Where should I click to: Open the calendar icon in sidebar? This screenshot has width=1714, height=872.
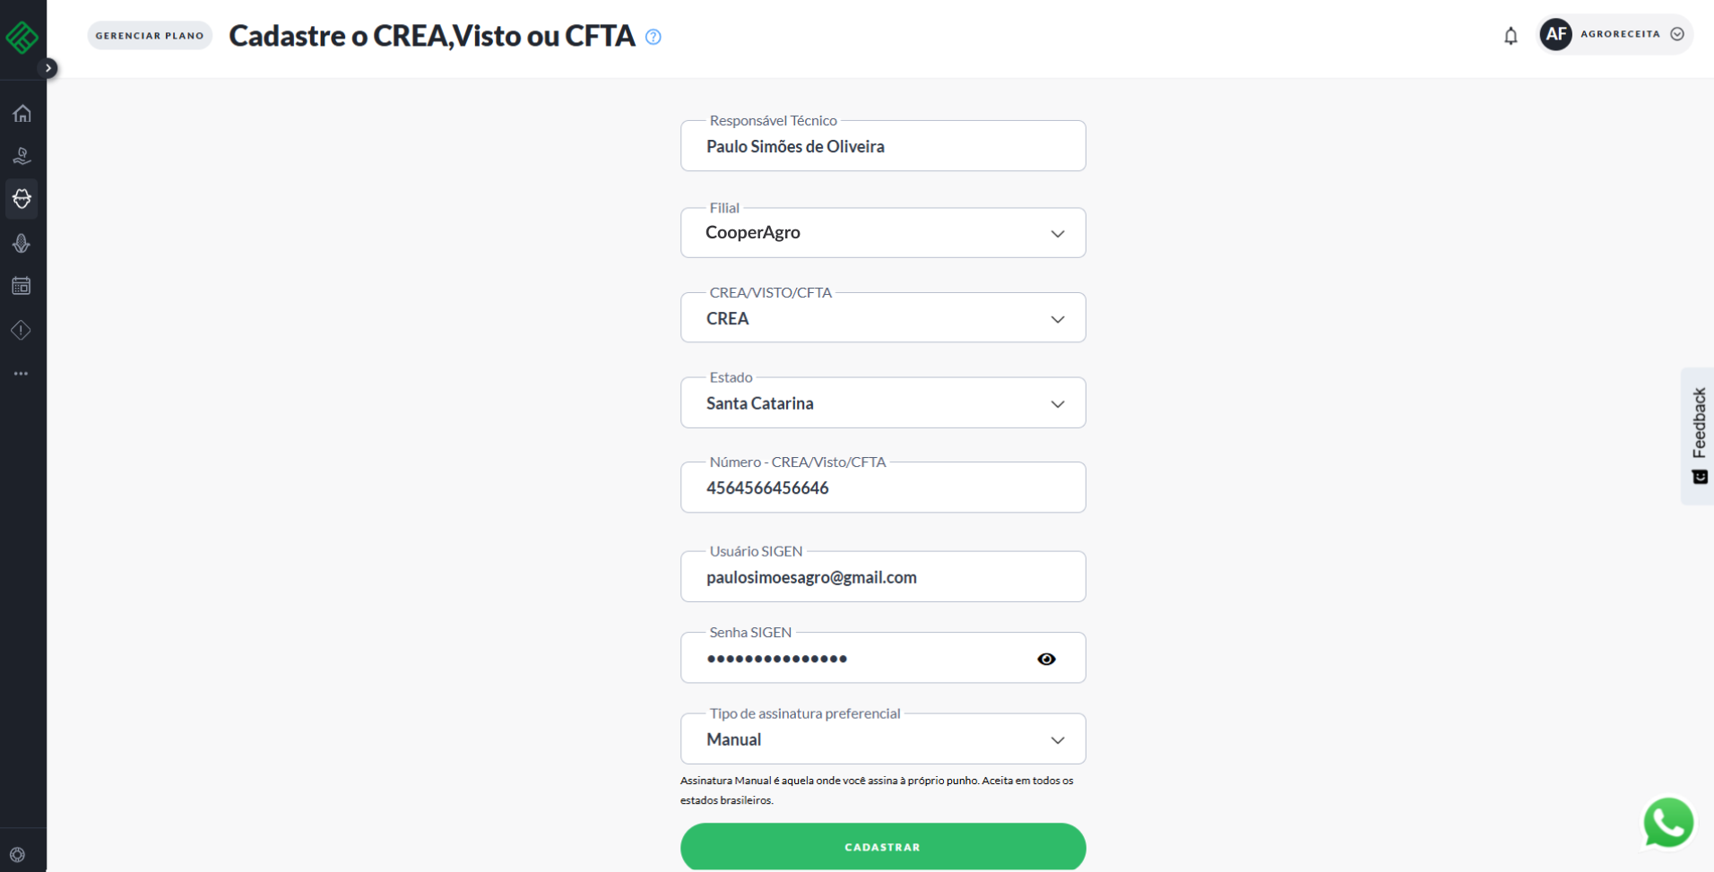22,287
